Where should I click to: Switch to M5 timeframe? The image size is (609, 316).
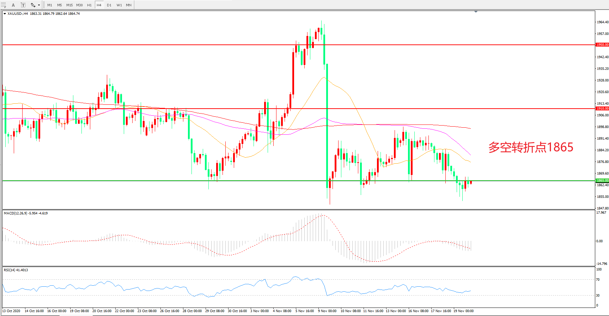tap(59, 5)
